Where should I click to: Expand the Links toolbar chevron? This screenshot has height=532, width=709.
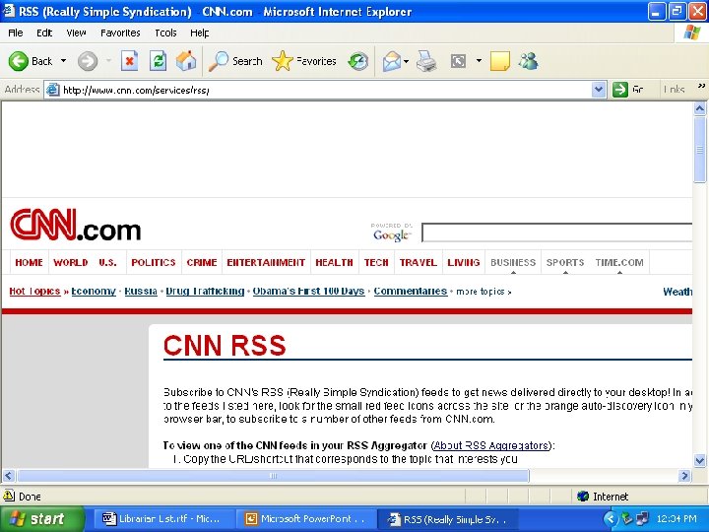(701, 86)
